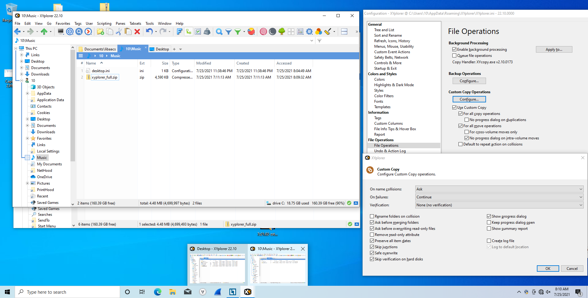Click the Configuration sweep icon in the toolbar
Screen dimensions: 588x298
328,31
